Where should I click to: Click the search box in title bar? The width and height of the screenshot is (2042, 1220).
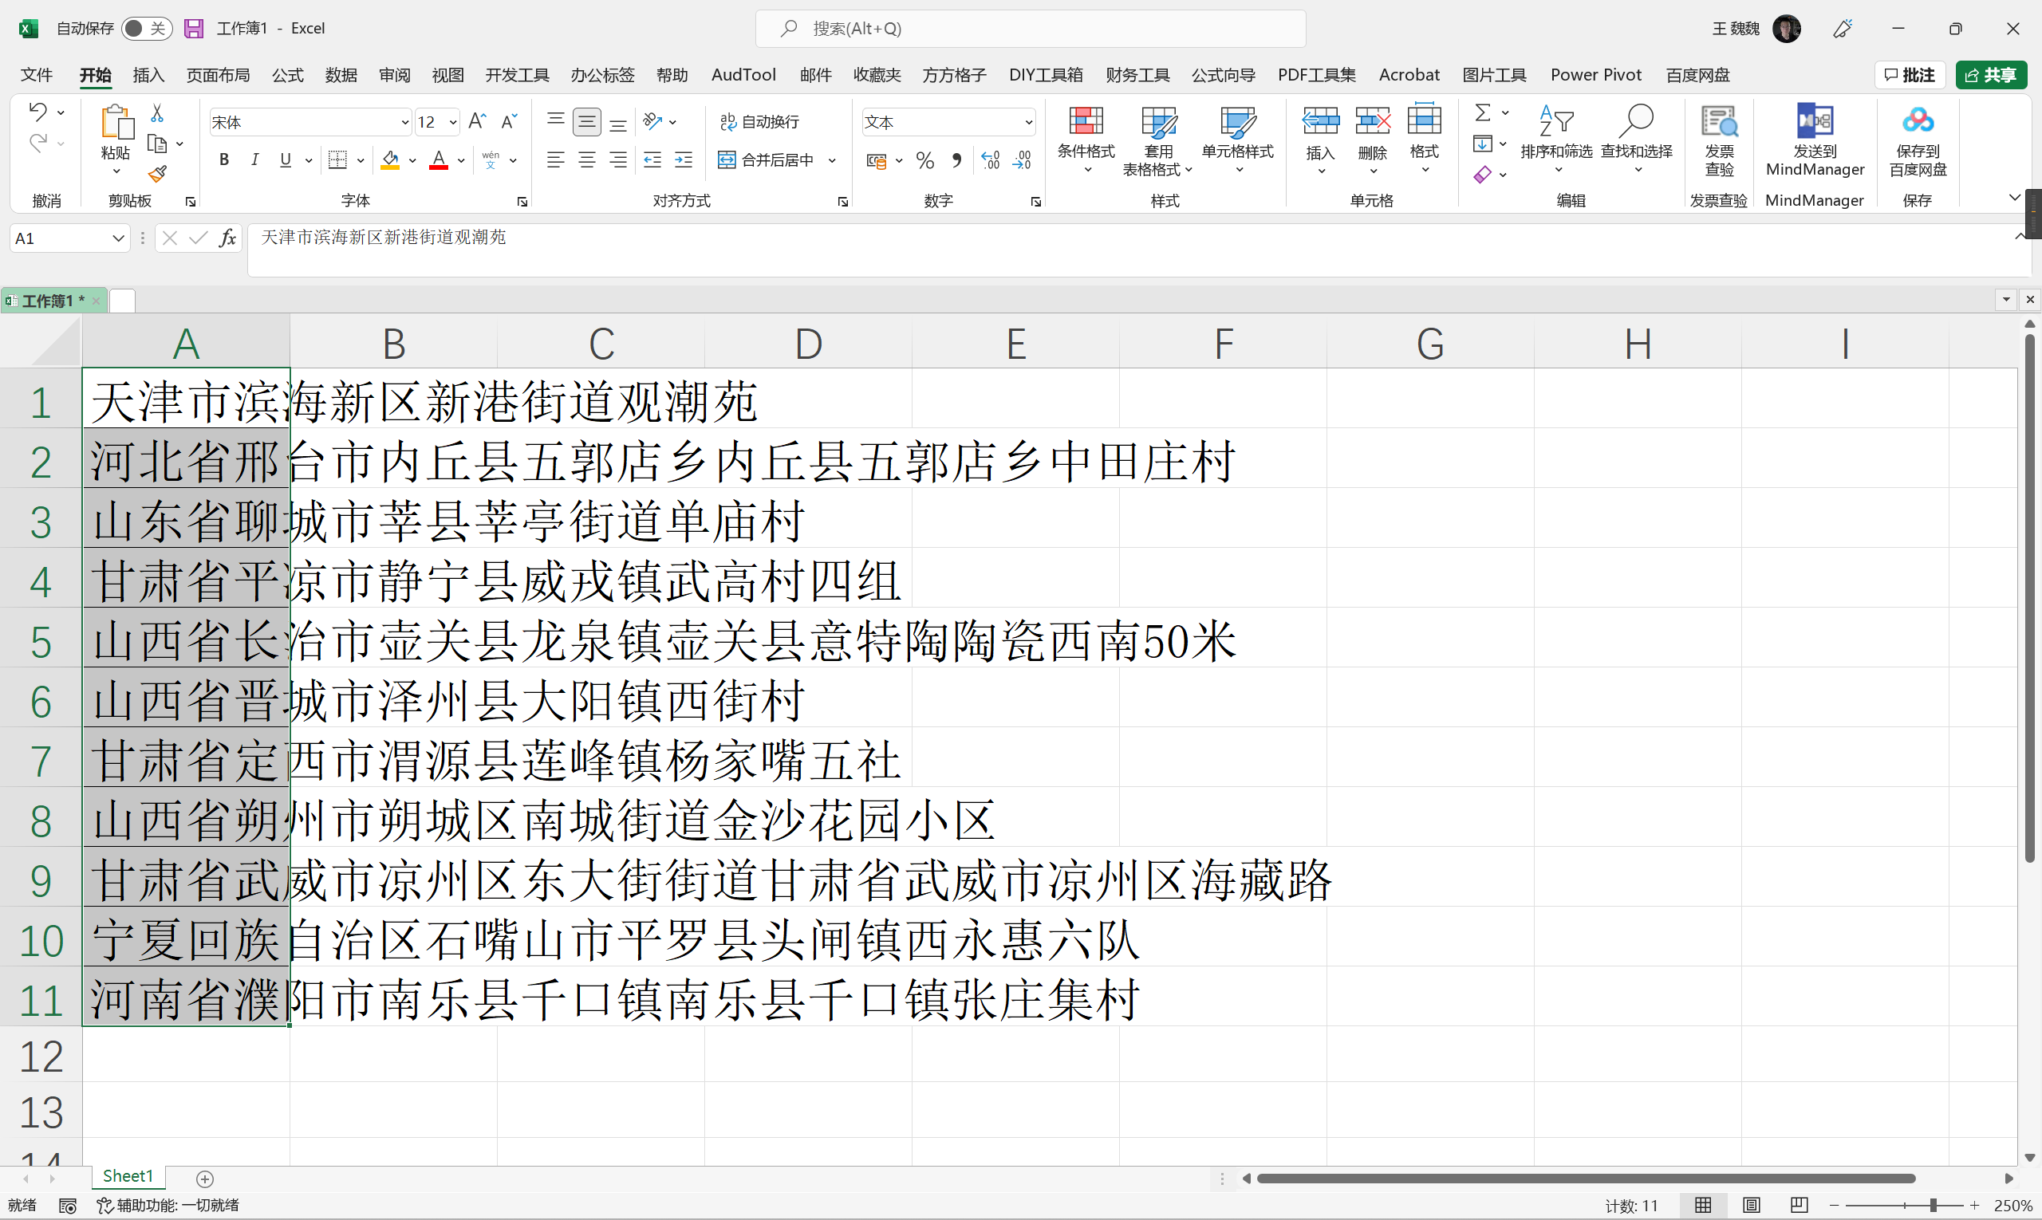click(1030, 29)
